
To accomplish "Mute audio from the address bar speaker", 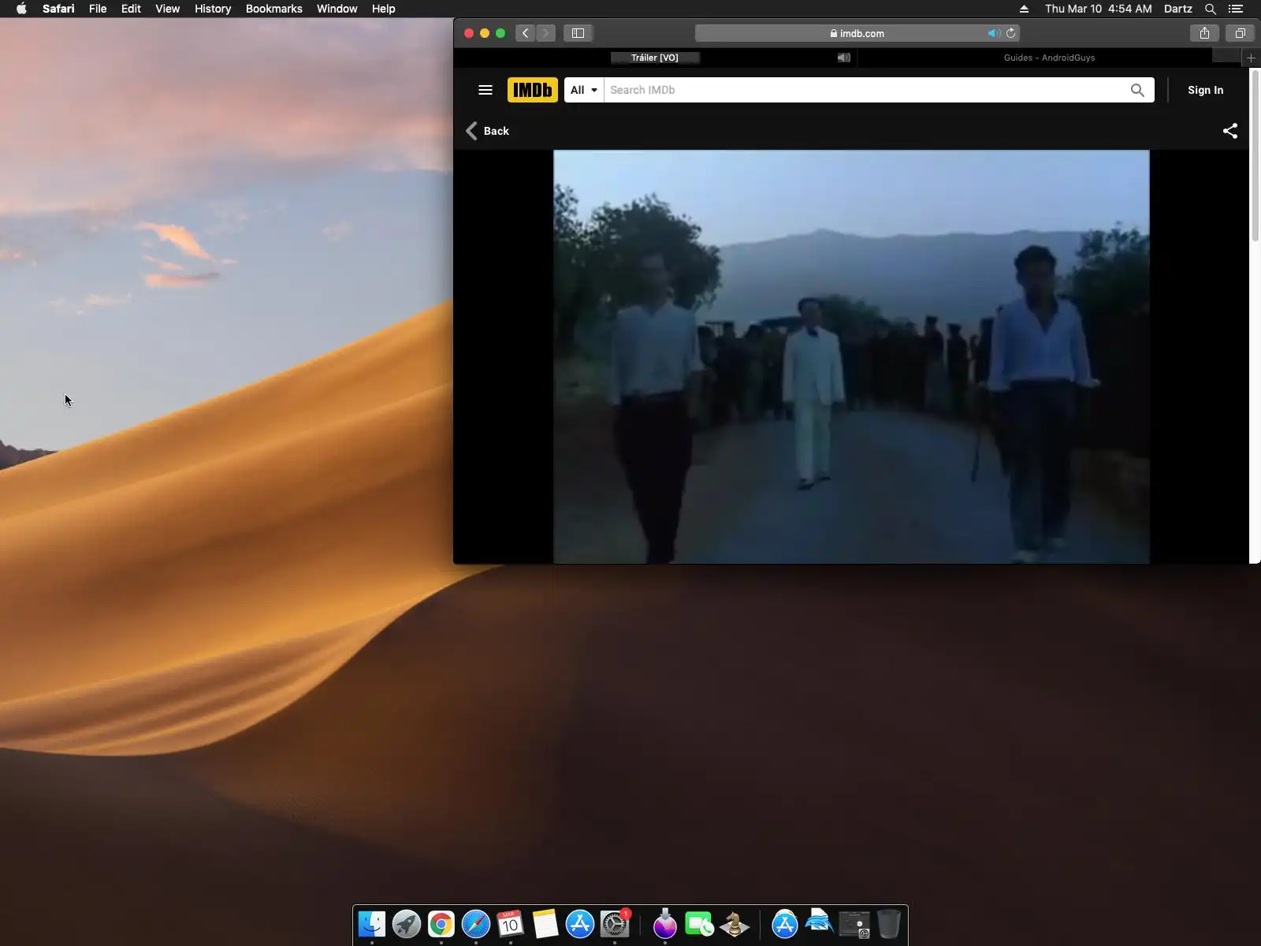I will pyautogui.click(x=994, y=33).
